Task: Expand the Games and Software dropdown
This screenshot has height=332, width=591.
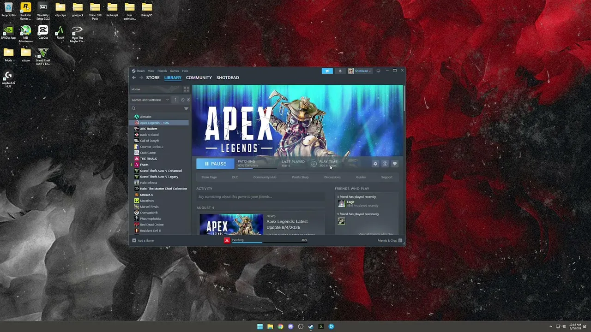Action: coord(151,100)
